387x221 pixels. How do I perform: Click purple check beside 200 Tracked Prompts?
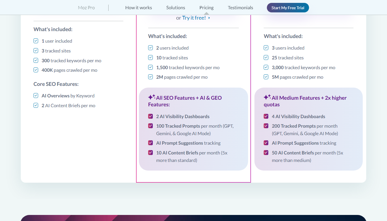(266, 126)
